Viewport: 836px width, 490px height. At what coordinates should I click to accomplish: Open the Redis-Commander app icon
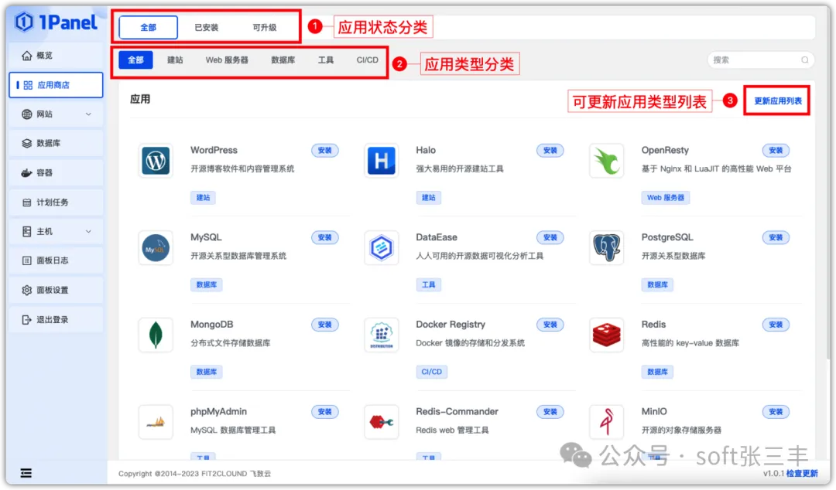[x=381, y=422]
